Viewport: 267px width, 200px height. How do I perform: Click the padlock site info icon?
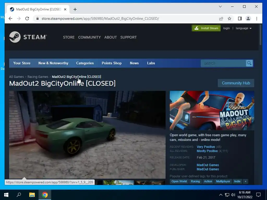[38, 18]
